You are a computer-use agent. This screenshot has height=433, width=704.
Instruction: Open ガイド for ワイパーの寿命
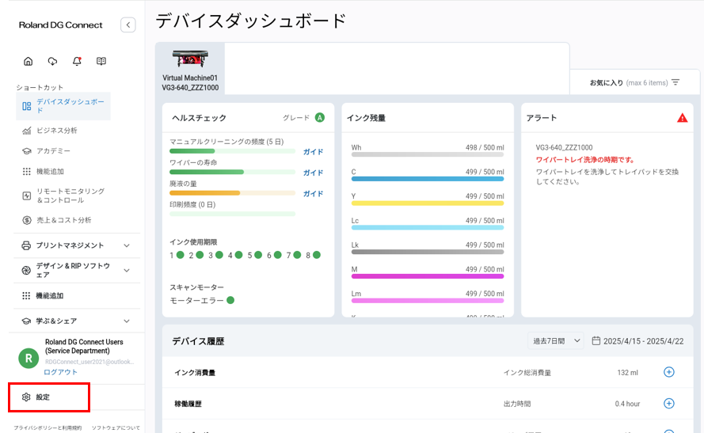(x=313, y=173)
